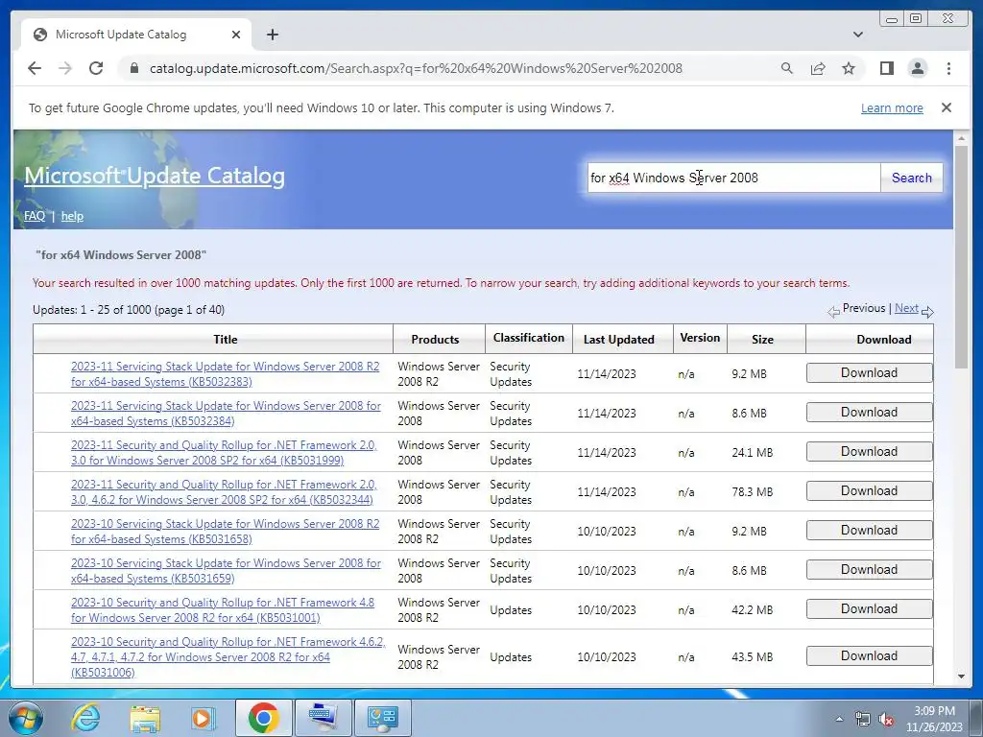983x737 pixels.
Task: Open the on-screen keyboard taskbar item
Action: click(323, 718)
